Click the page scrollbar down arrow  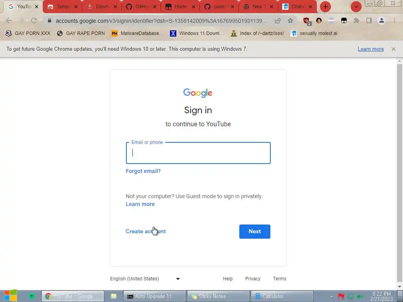(400, 287)
